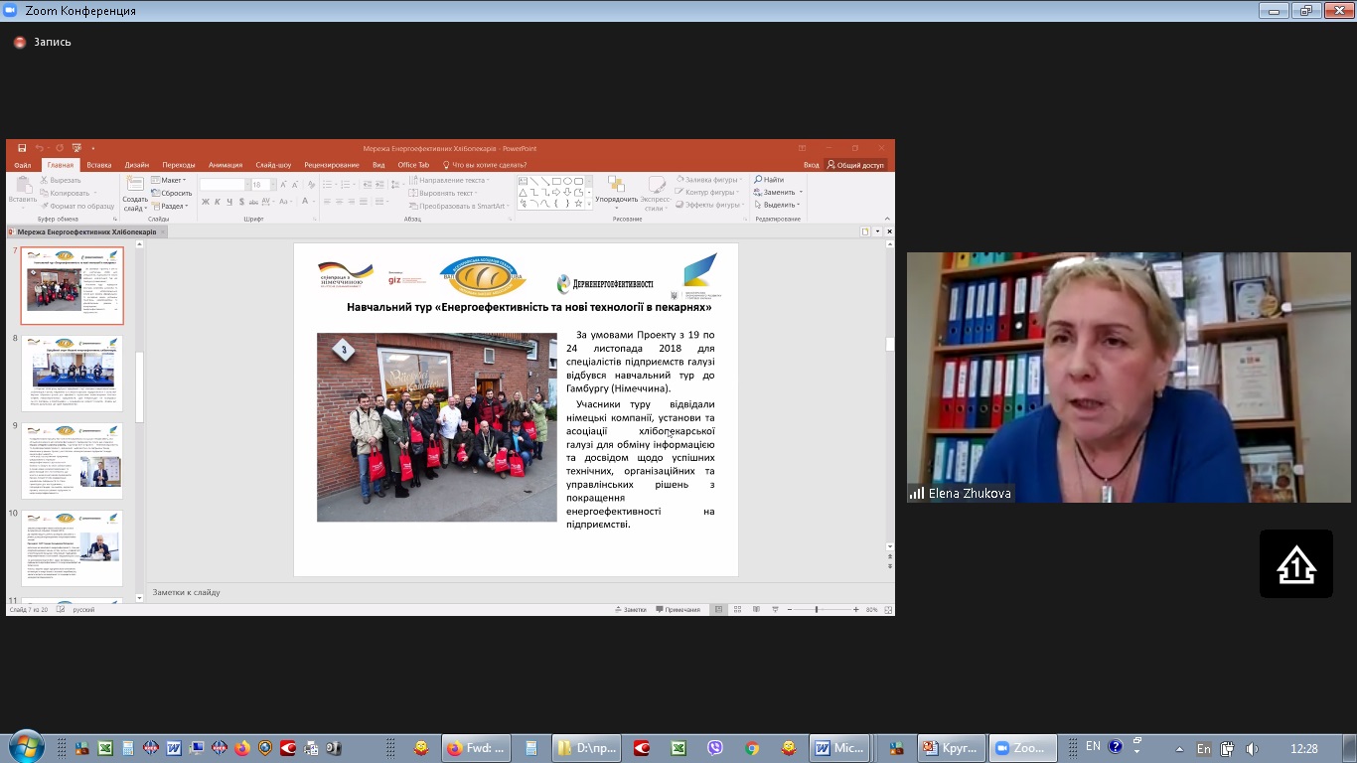1357x763 pixels.
Task: Click the Сбросить reset button
Action: (173, 193)
